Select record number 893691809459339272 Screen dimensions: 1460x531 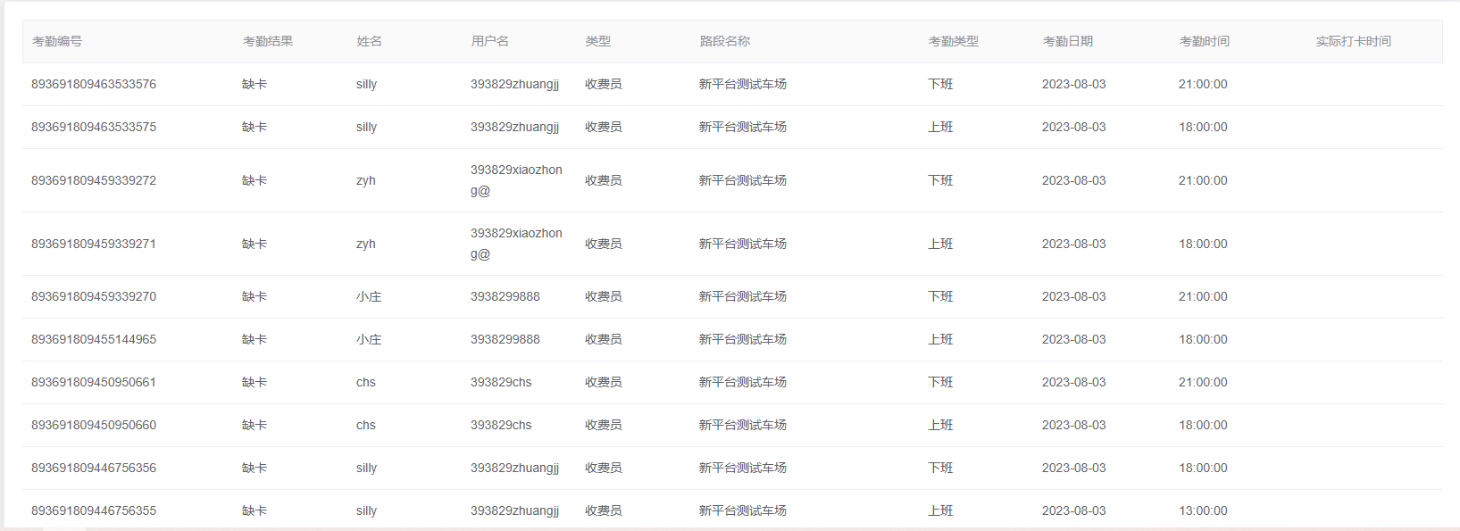click(94, 180)
